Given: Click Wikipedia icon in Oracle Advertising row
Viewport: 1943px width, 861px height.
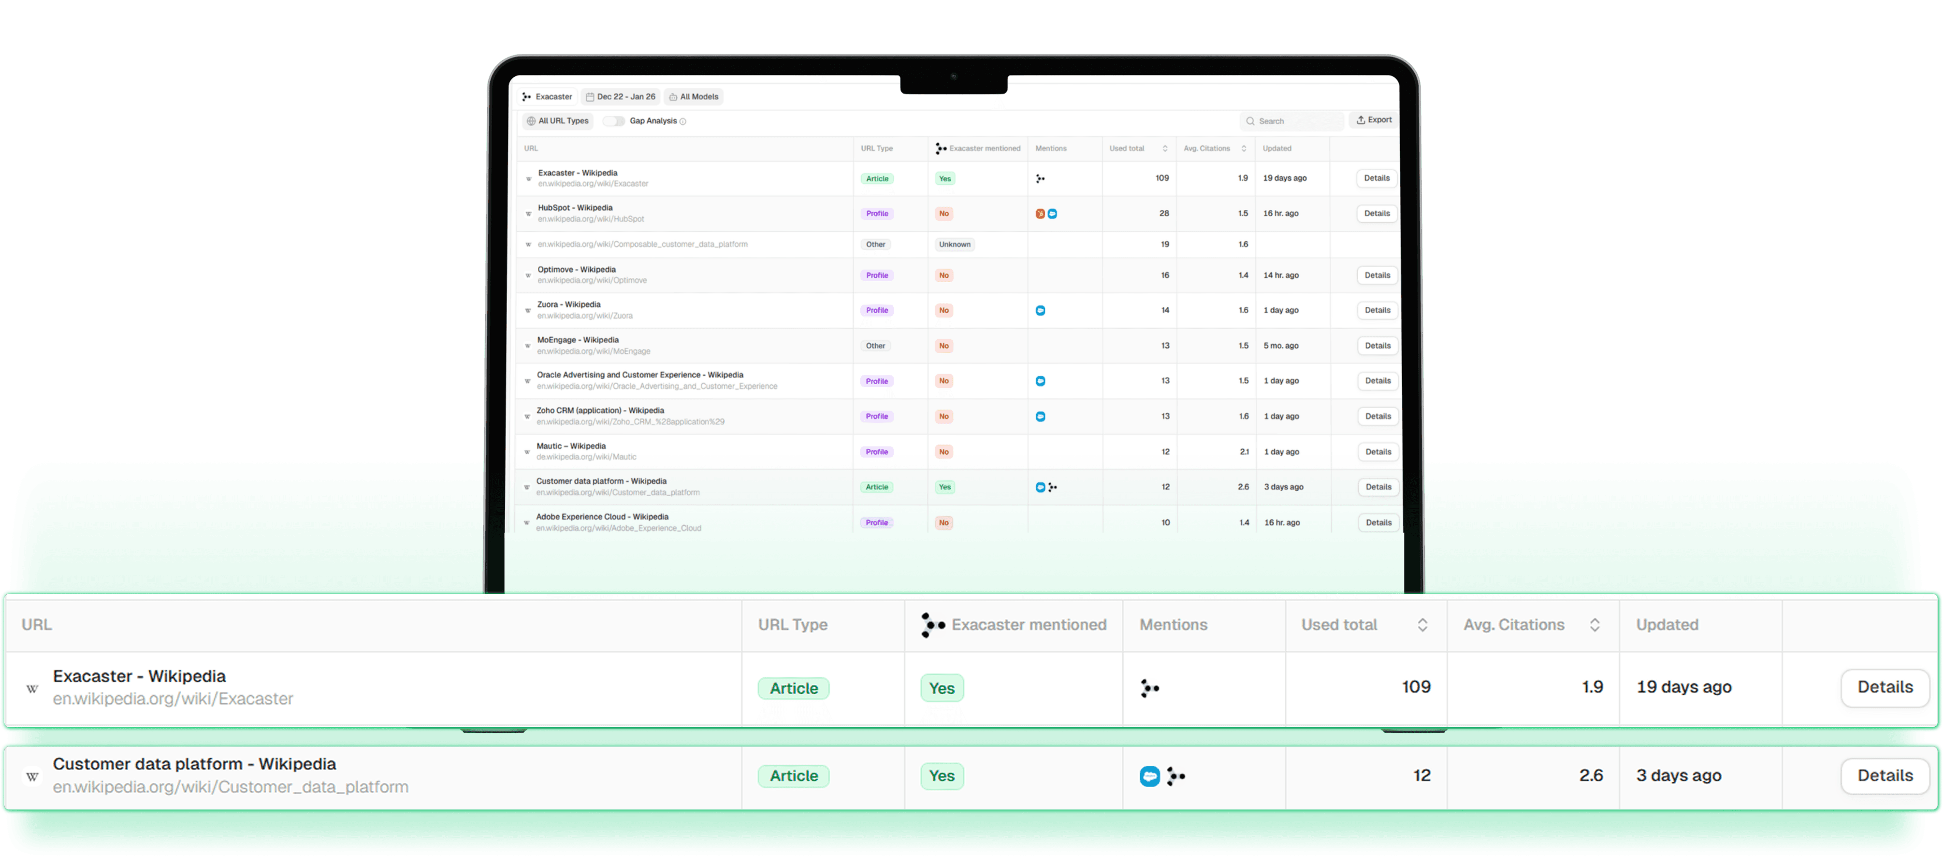Looking at the screenshot, I should coord(527,382).
